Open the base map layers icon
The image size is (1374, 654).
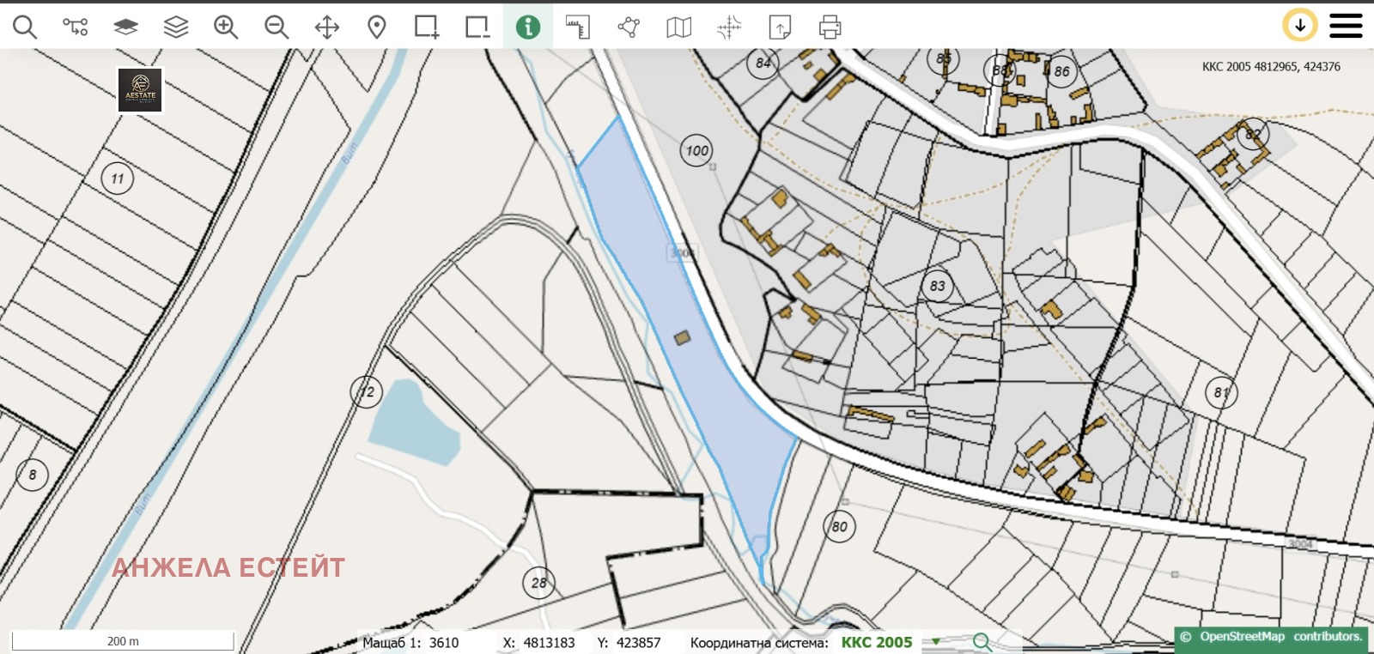[x=125, y=27]
